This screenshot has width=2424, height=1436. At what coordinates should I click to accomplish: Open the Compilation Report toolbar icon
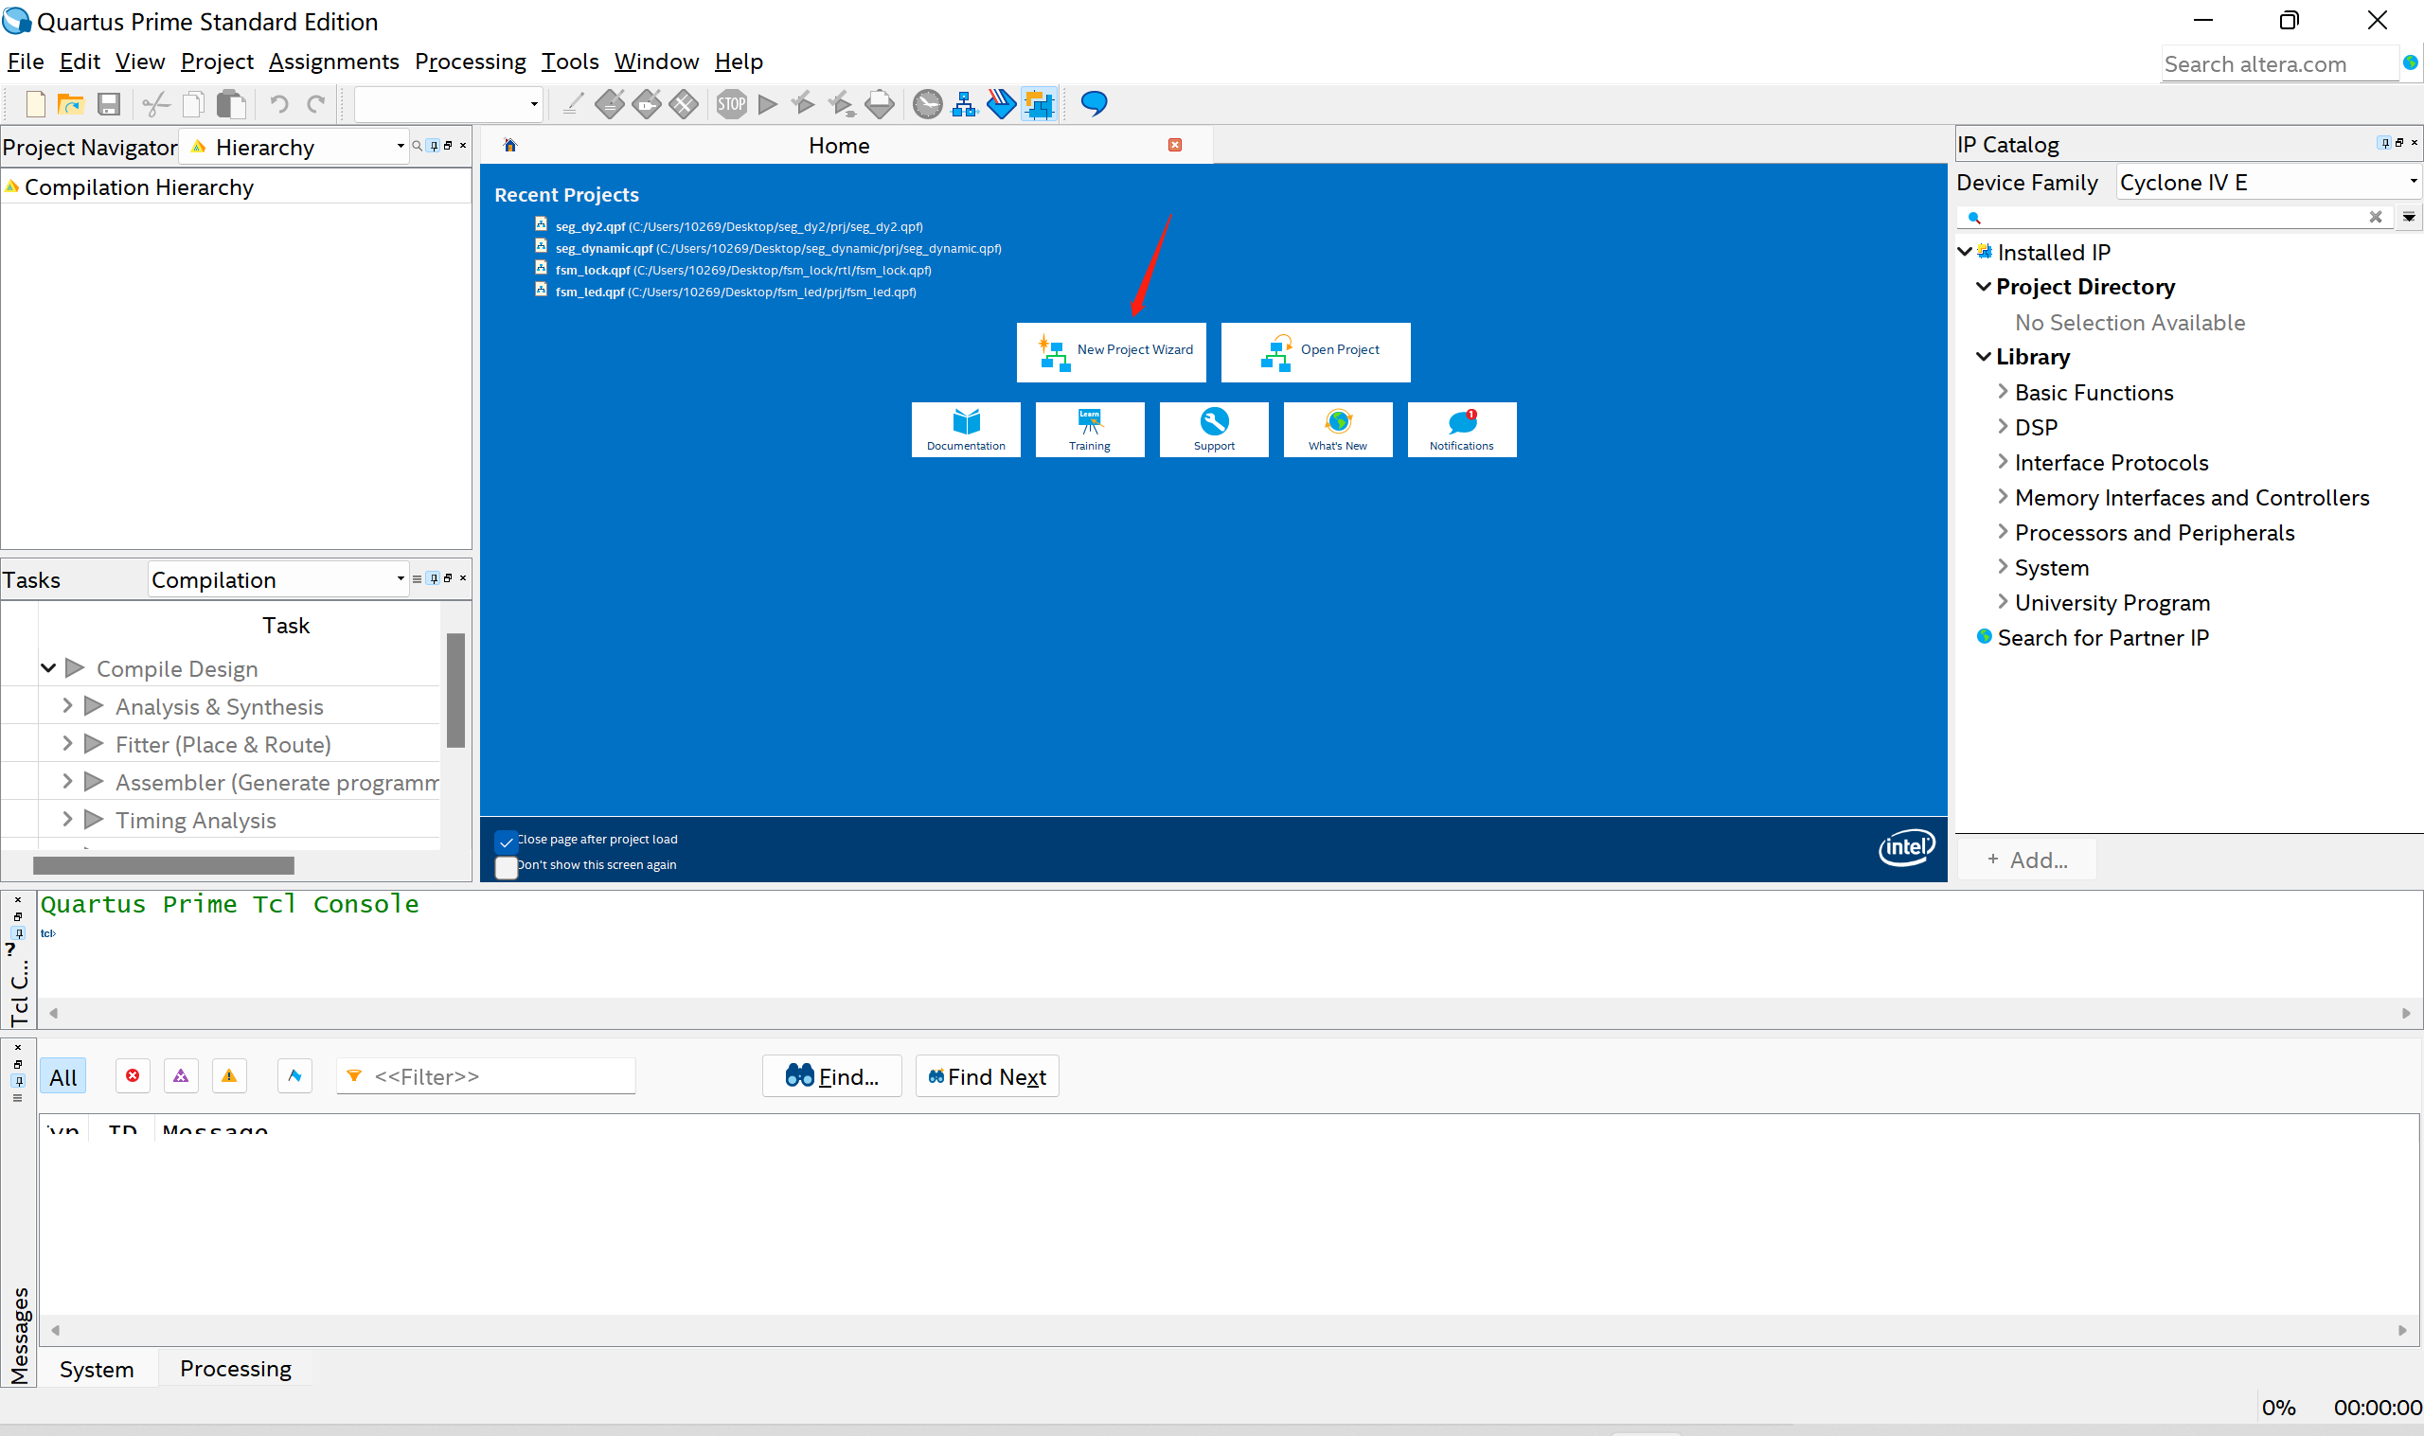coord(879,103)
